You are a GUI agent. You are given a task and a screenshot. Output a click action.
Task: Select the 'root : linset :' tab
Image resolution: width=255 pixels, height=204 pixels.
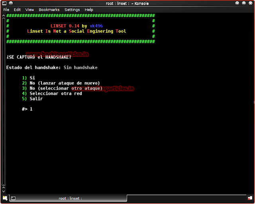[68, 198]
